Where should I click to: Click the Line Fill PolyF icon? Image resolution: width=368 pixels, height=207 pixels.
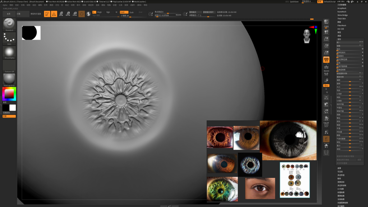[326, 124]
